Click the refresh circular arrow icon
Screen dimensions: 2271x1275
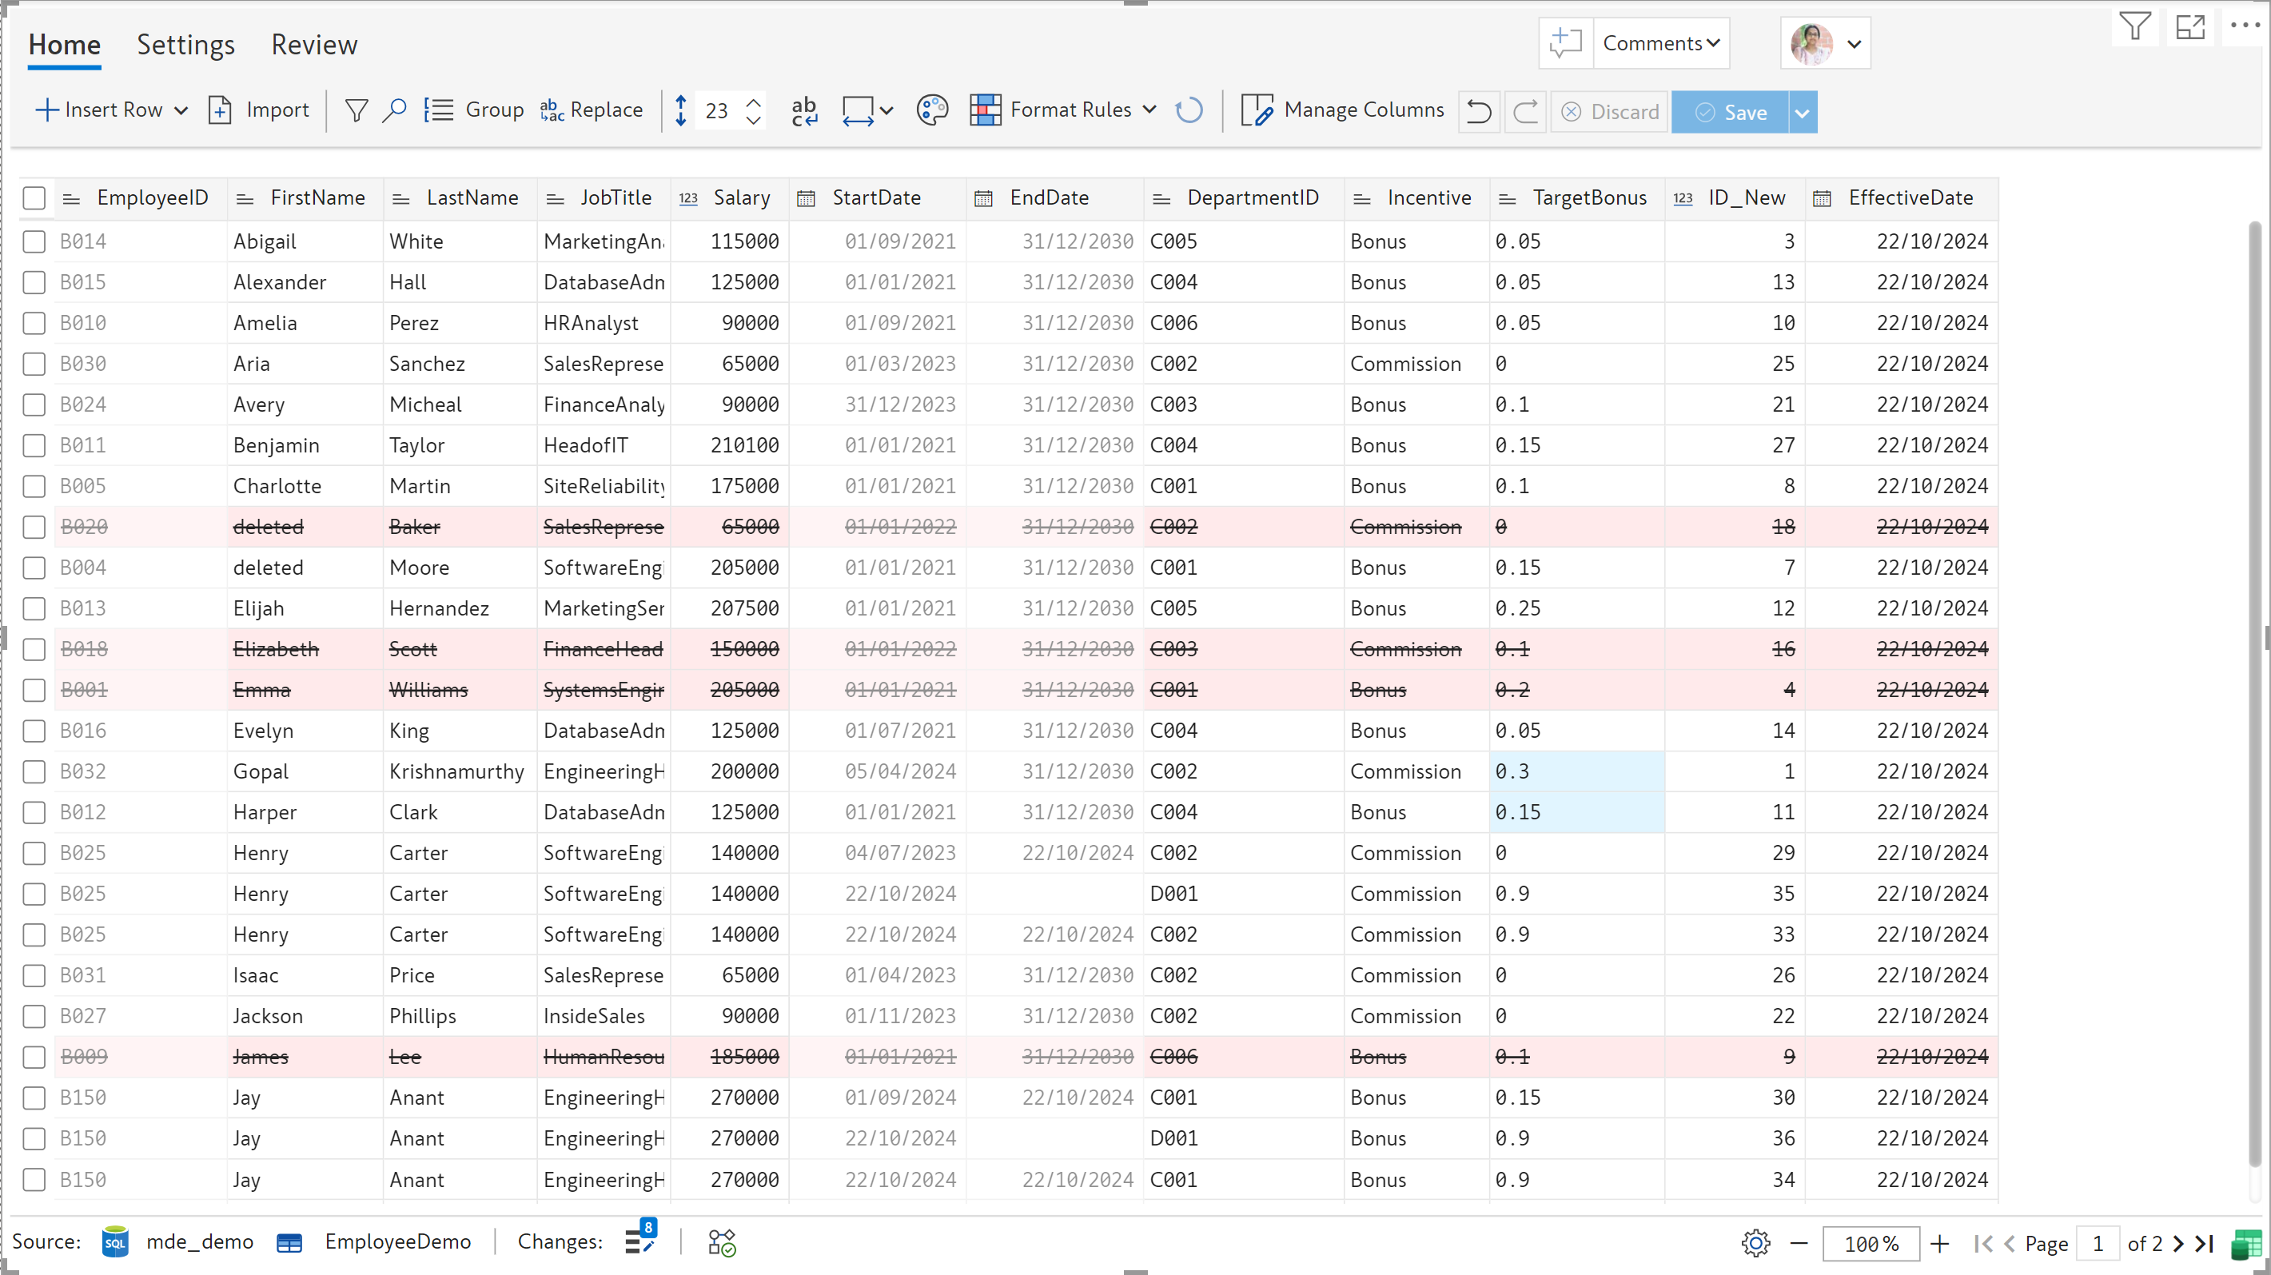pyautogui.click(x=1189, y=110)
